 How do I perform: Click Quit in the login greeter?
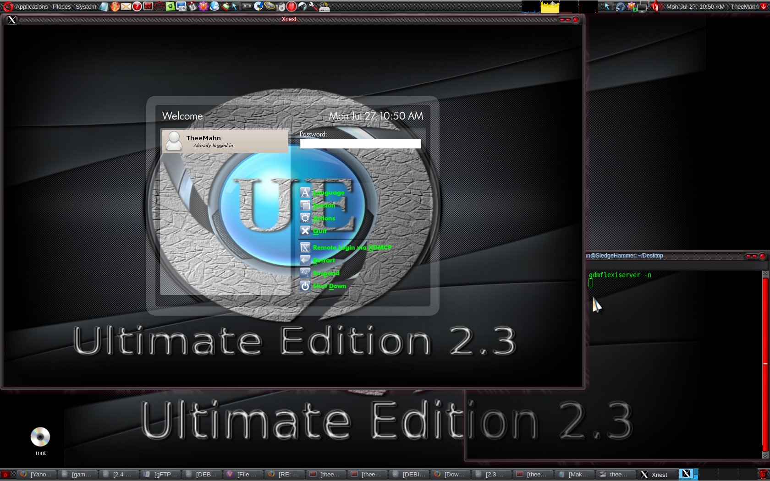[x=320, y=231]
